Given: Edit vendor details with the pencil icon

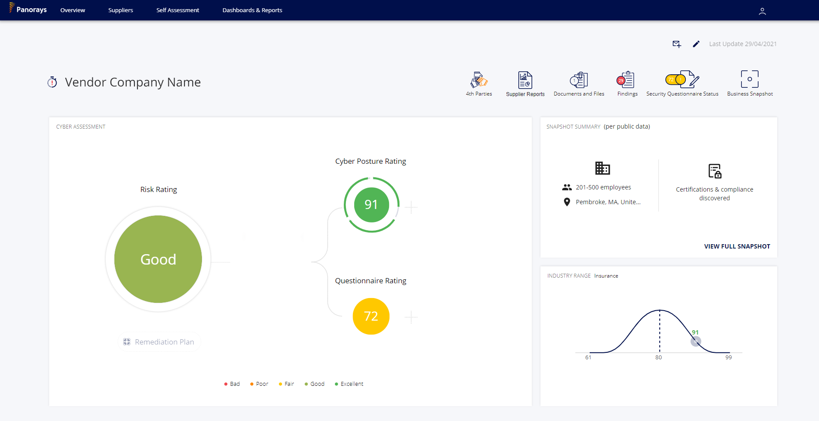Looking at the screenshot, I should click(695, 44).
